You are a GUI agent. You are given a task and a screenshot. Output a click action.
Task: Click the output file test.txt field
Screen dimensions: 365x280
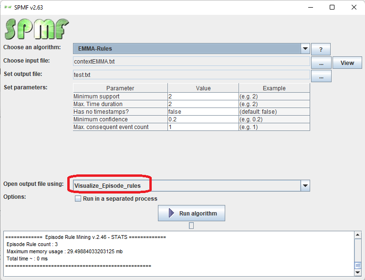(191, 75)
